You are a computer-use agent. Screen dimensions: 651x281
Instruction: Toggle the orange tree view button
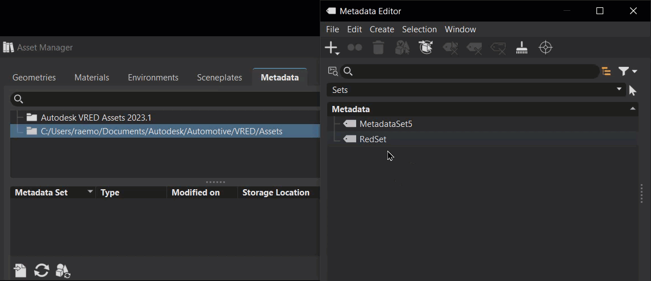pos(607,71)
